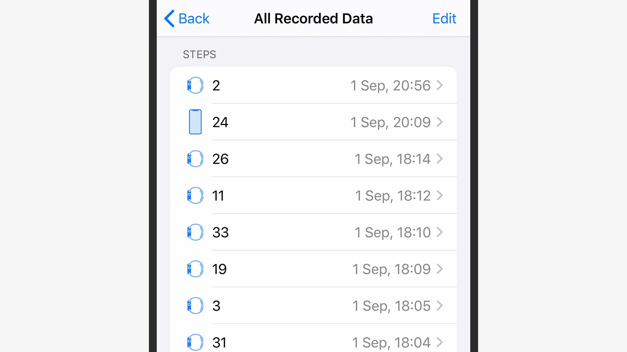This screenshot has width=627, height=352.
Task: Select the 11-step row from 18:12
Action: coord(313,196)
